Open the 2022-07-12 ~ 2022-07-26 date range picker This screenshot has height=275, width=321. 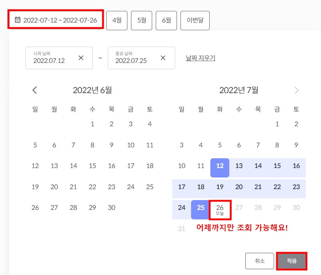coord(56,19)
